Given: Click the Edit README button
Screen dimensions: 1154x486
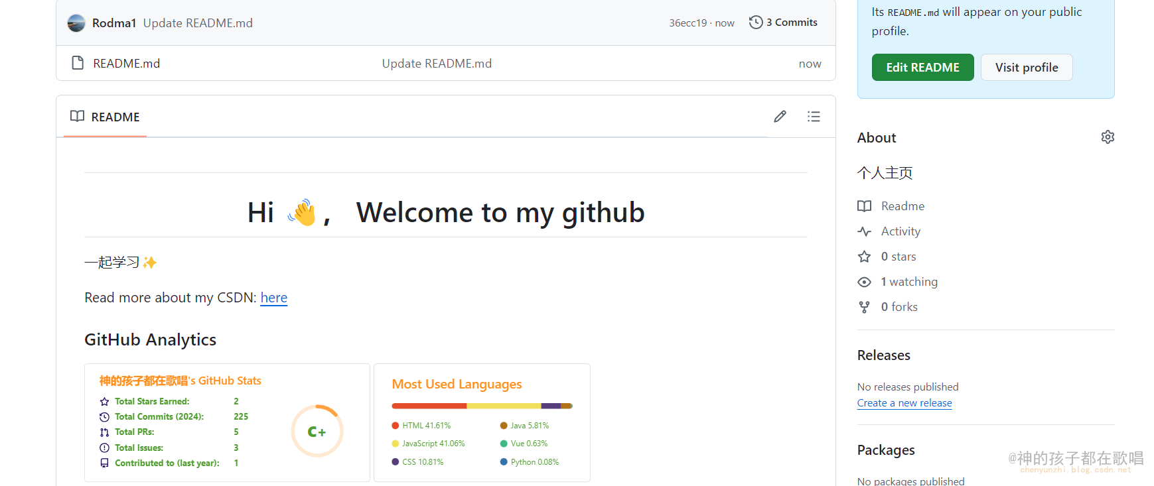Looking at the screenshot, I should (923, 68).
